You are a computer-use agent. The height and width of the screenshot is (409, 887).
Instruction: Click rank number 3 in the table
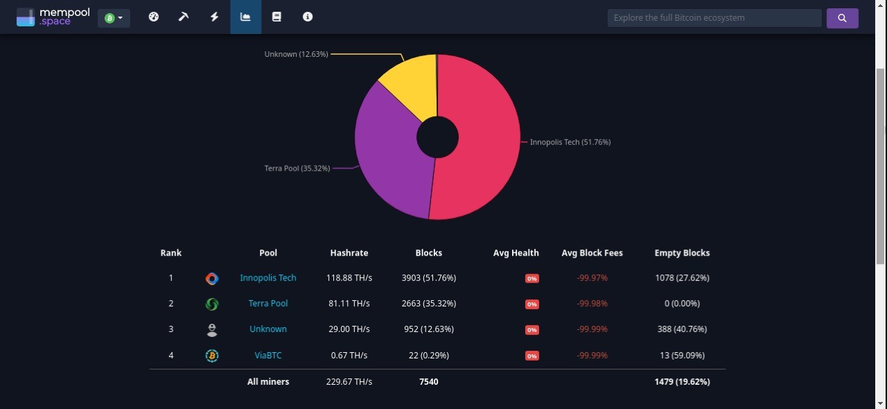click(x=171, y=329)
